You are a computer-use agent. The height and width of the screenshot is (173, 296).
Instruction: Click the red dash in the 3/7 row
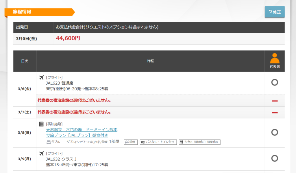[x=275, y=112]
